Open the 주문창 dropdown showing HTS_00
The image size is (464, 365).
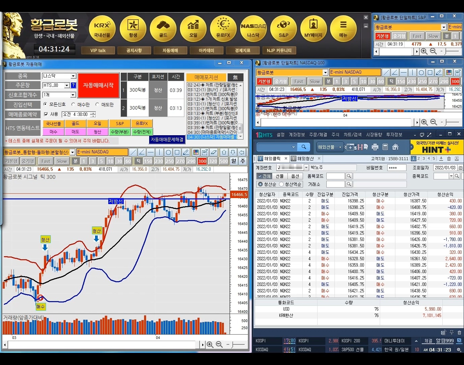(67, 86)
